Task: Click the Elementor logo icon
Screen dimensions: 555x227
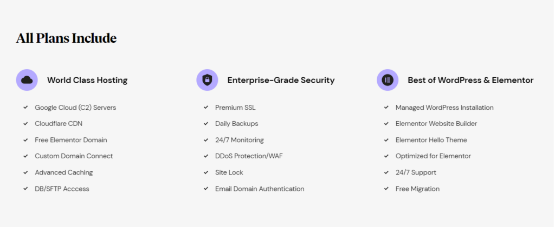Action: tap(388, 80)
